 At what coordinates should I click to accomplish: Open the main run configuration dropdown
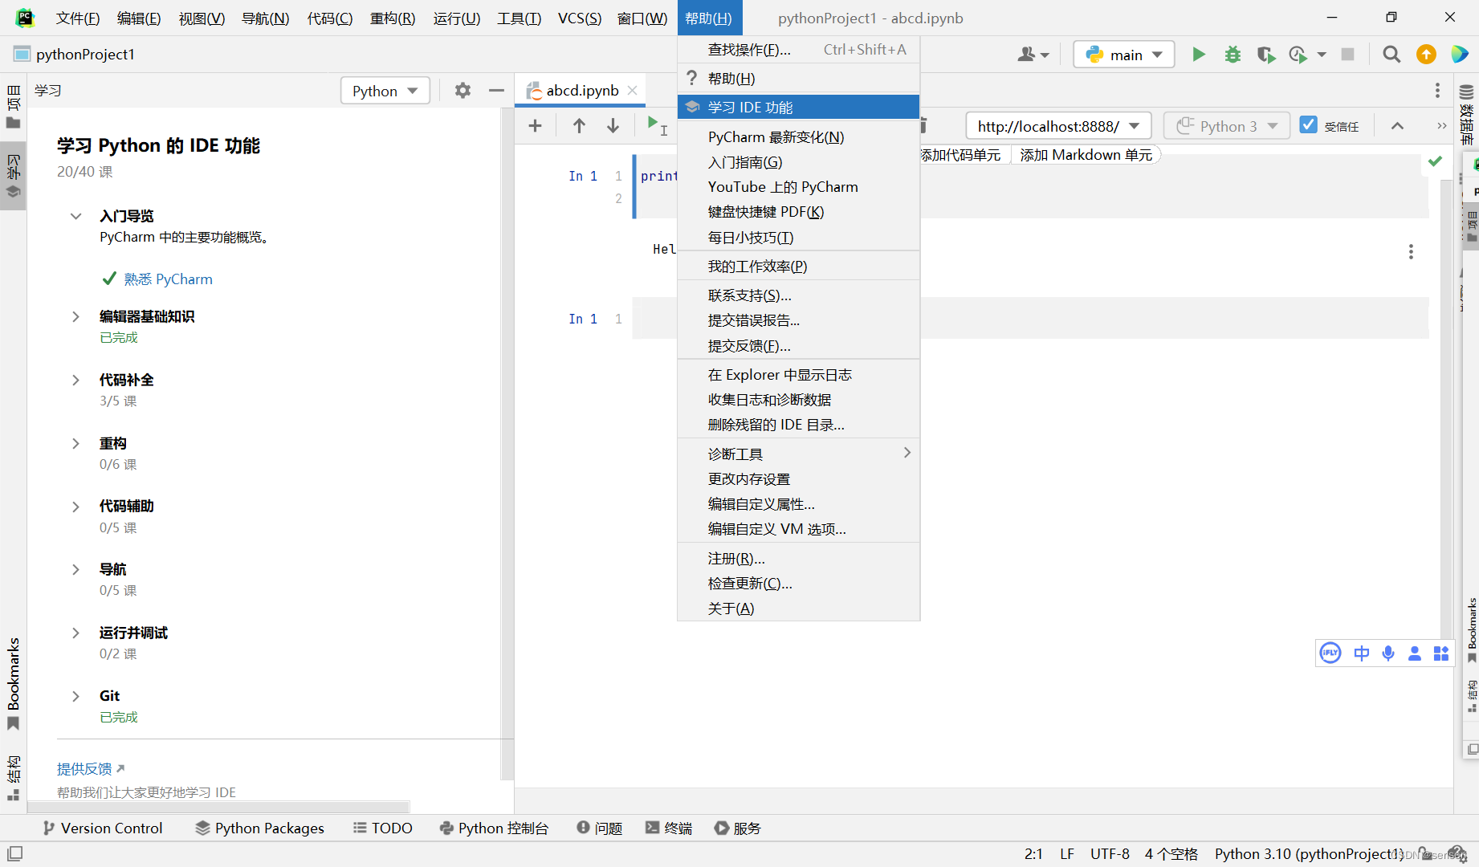1124,55
